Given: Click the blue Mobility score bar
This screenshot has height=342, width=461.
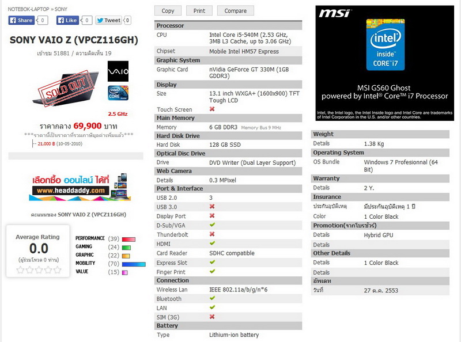Looking at the screenshot, I should click(134, 264).
